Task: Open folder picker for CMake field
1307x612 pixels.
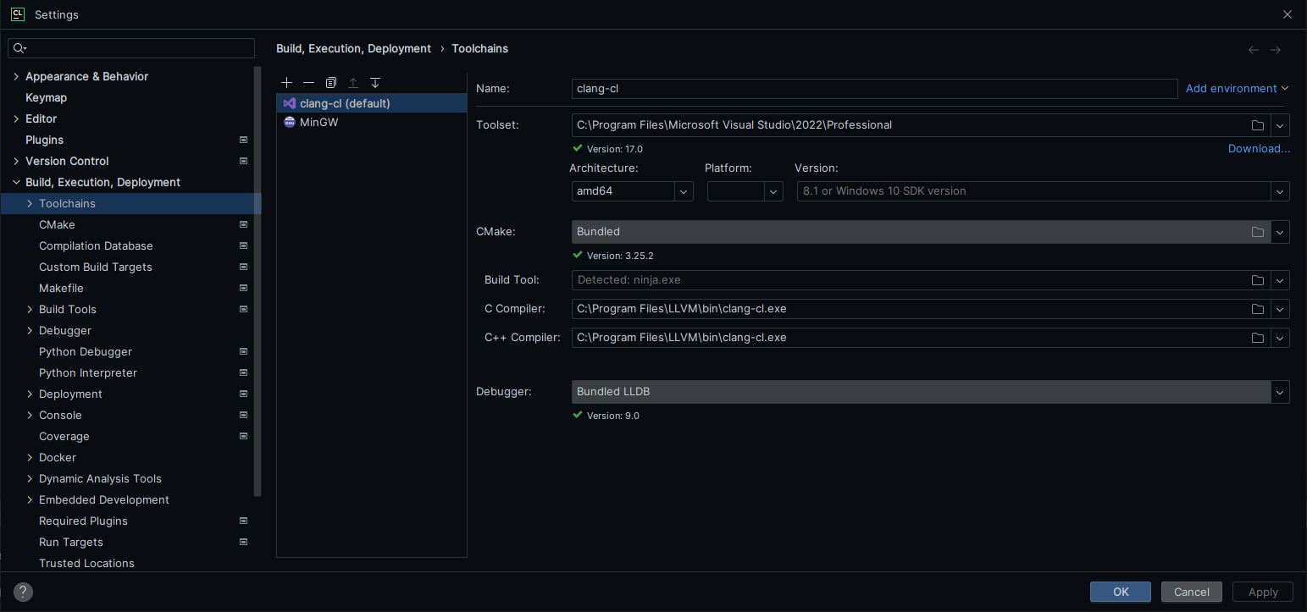Action: (x=1257, y=231)
